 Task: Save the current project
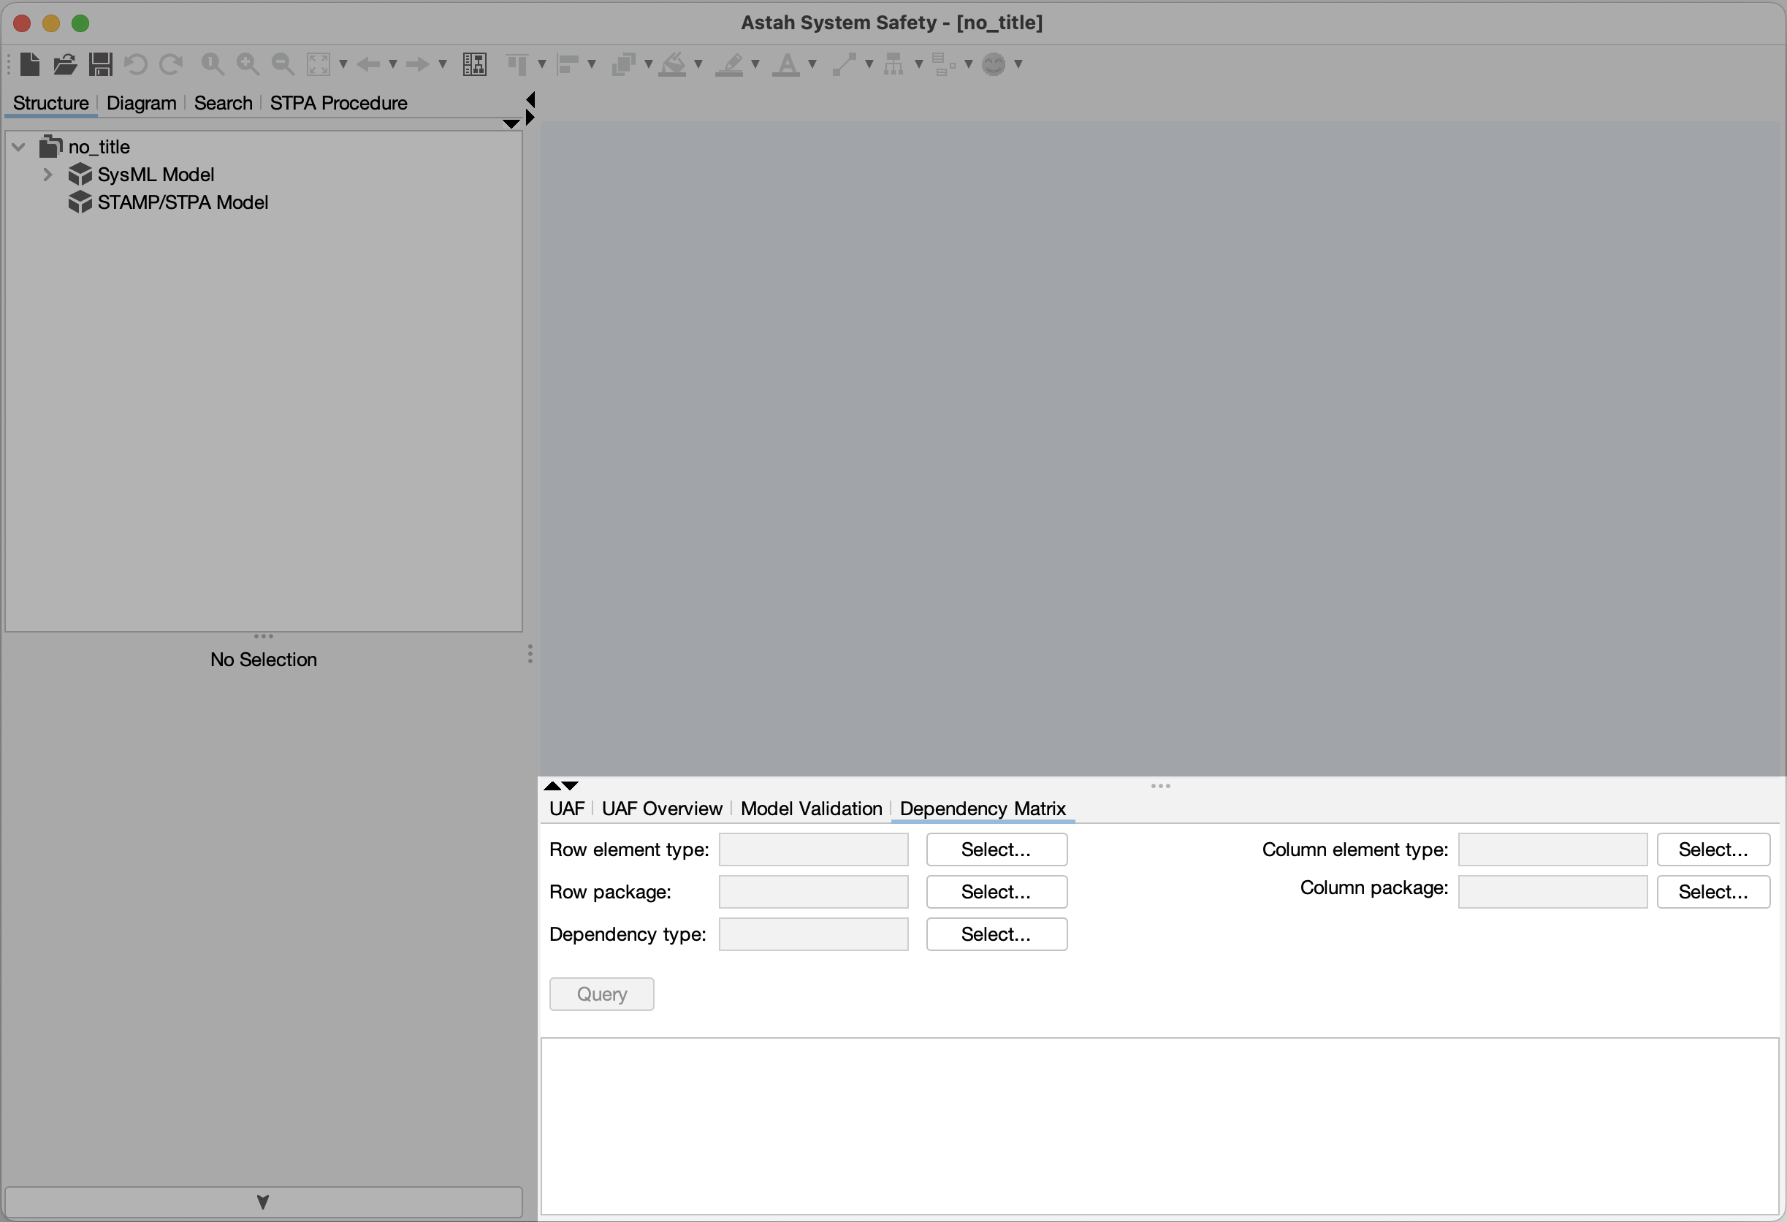(100, 64)
